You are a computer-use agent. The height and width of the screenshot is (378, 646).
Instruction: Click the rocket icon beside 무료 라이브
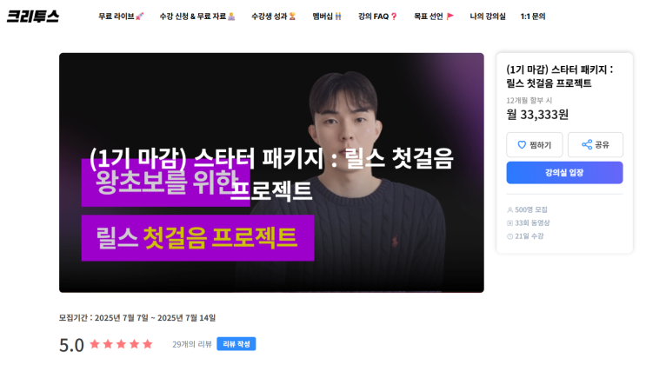(x=140, y=16)
